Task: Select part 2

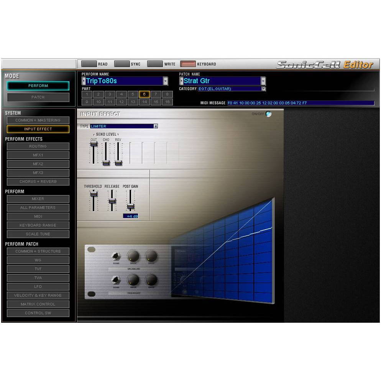Action: [99, 94]
